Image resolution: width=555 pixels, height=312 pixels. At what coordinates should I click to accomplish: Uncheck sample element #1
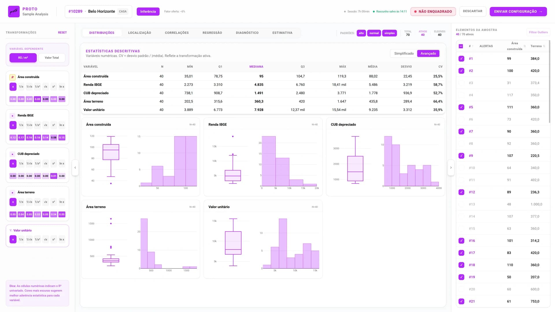[x=461, y=59]
